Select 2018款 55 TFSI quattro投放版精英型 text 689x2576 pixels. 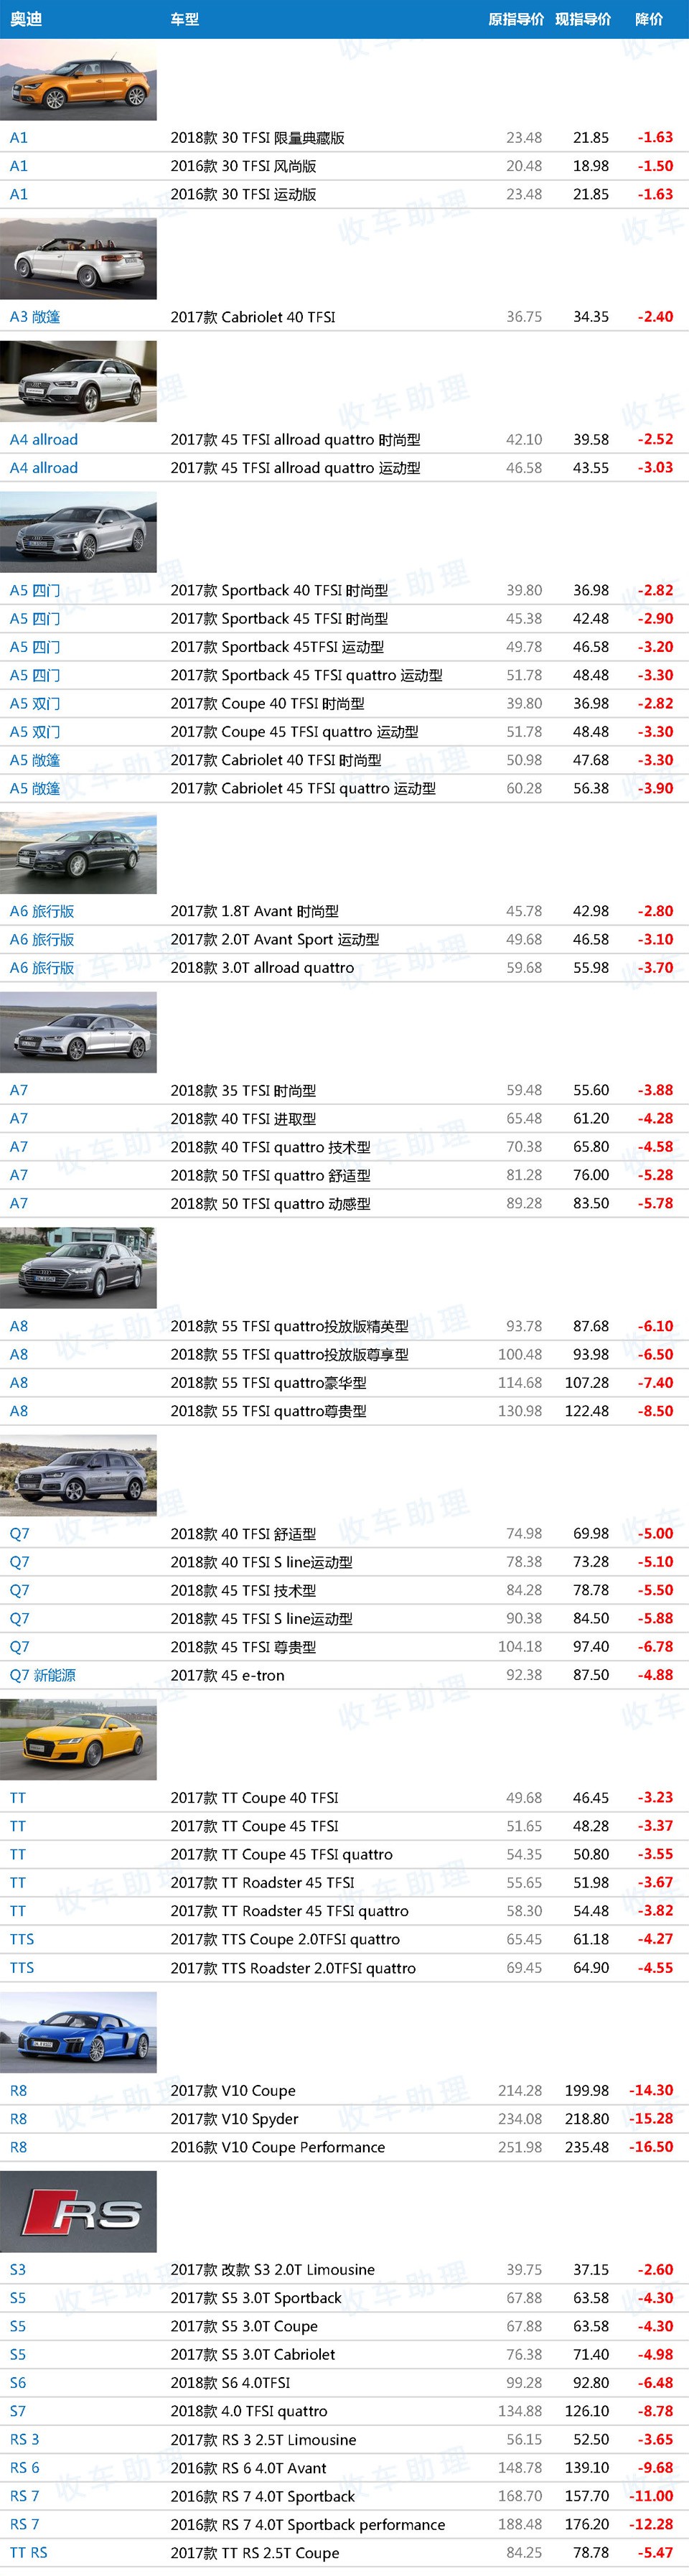pyautogui.click(x=289, y=1327)
